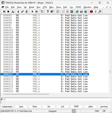Screen dimensions: 112x113
Task: Click the File menu icon in menu bar
Action: point(3,7)
